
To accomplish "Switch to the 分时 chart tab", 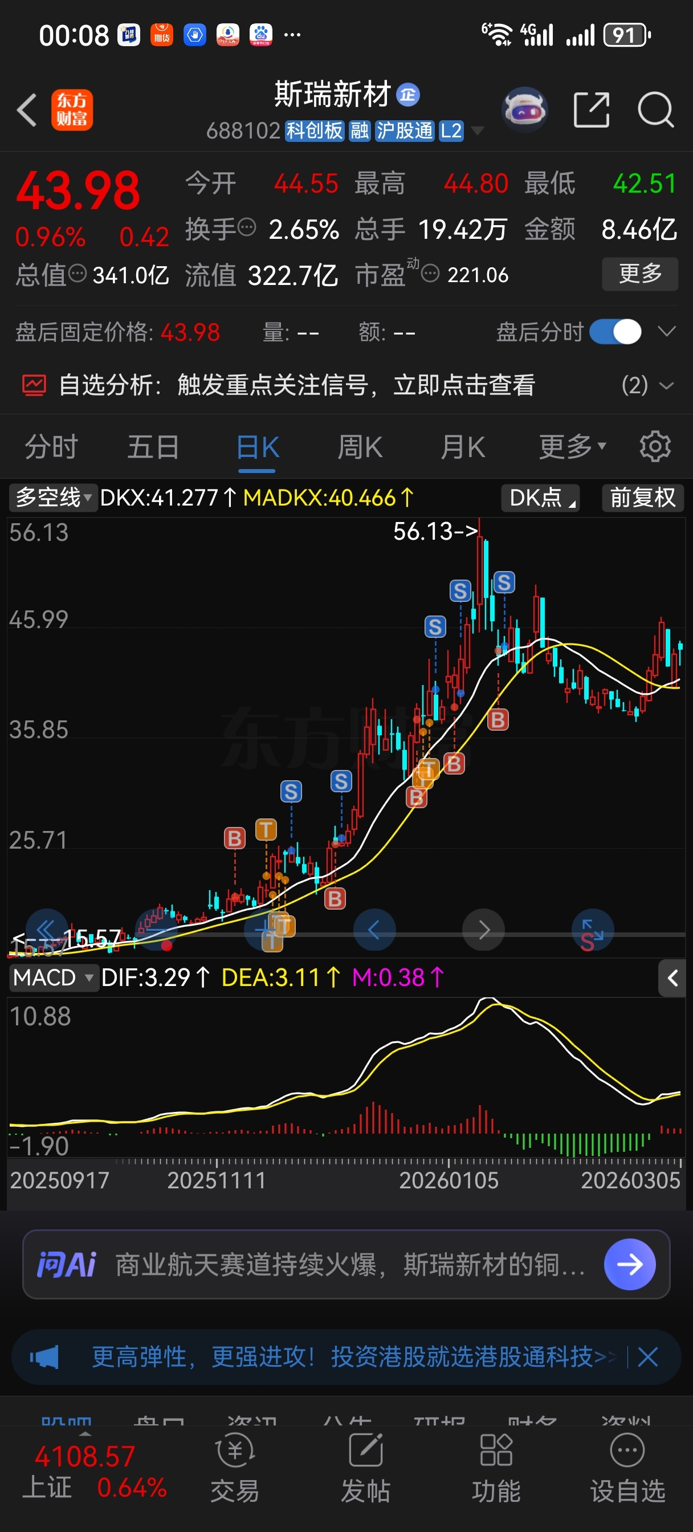I will [51, 447].
